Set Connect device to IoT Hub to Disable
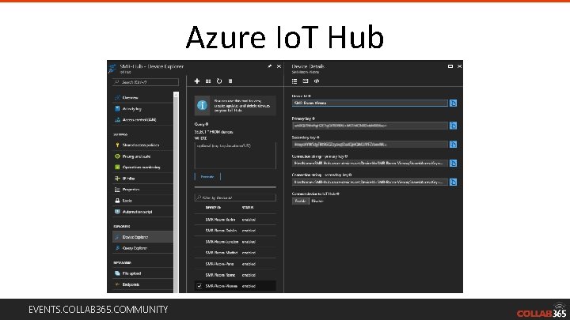Viewport: 570px width, 320px height. click(x=317, y=201)
